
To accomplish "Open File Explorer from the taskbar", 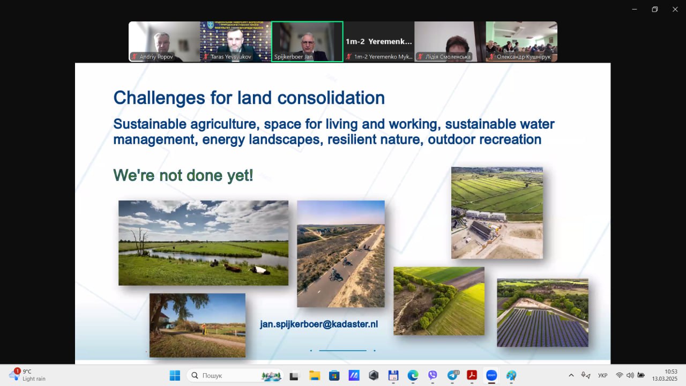I will click(314, 375).
